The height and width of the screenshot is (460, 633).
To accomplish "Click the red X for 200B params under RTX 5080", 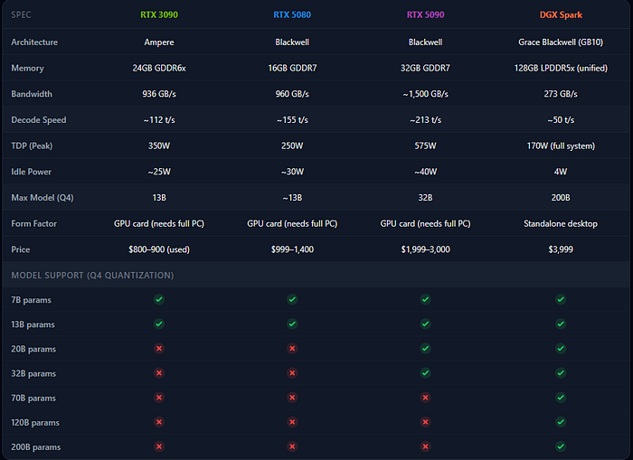I will tap(292, 446).
